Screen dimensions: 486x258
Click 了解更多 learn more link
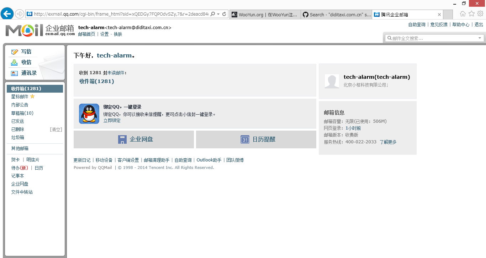pyautogui.click(x=388, y=142)
